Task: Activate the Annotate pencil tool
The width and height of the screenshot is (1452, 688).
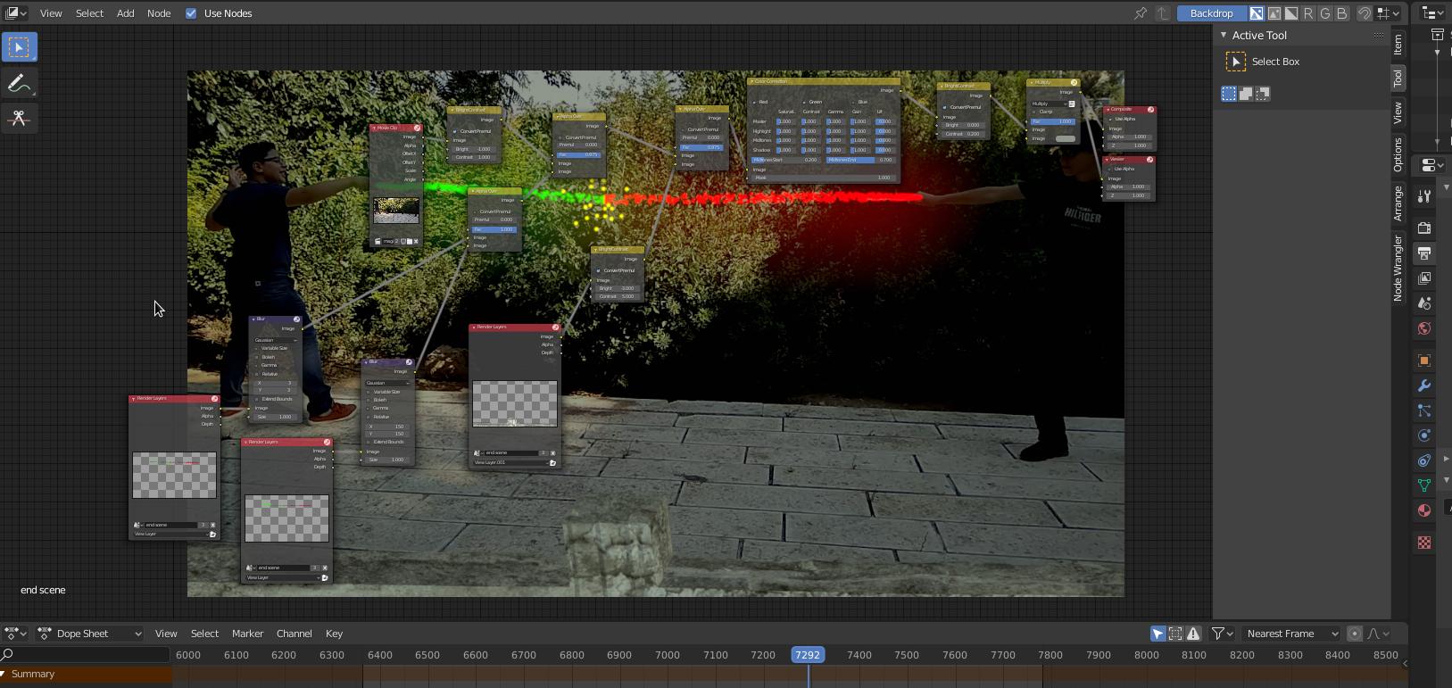Action: pos(20,84)
